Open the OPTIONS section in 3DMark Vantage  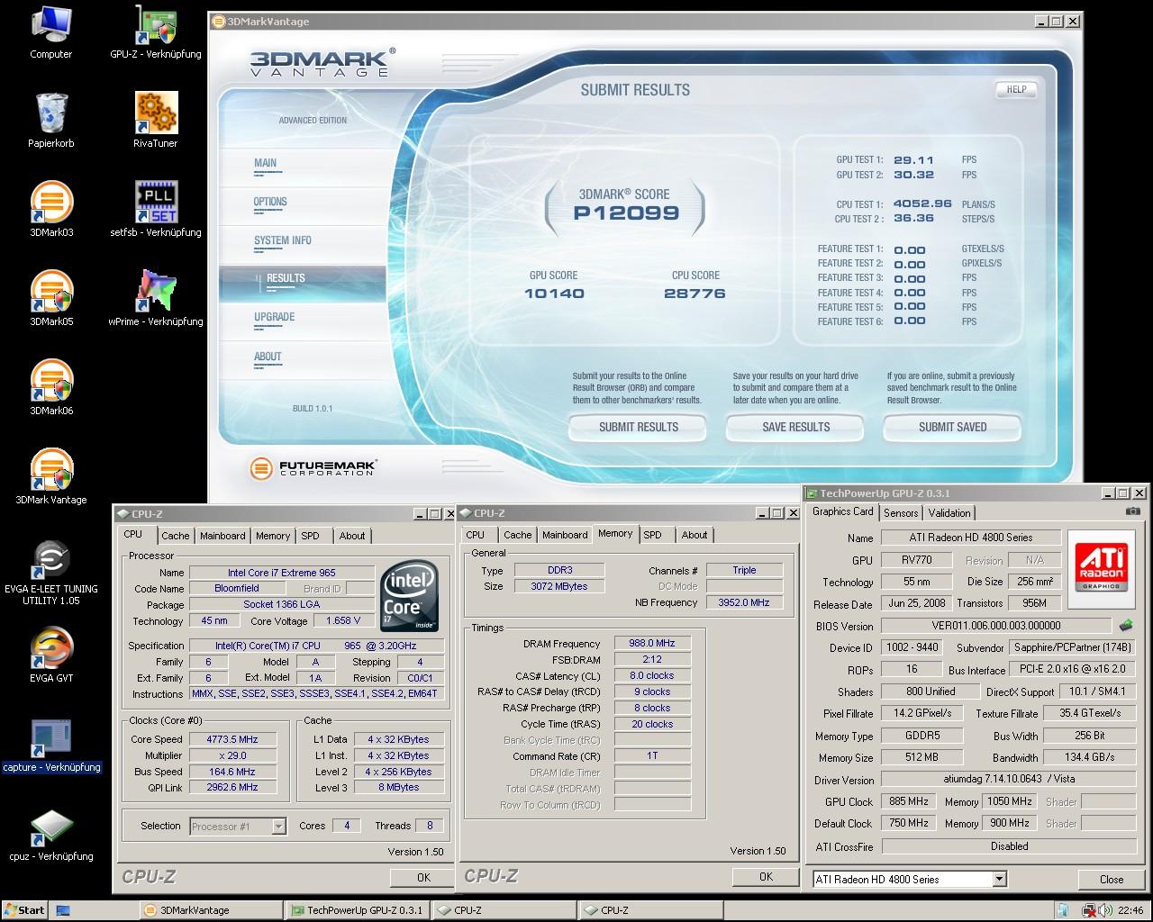point(270,203)
